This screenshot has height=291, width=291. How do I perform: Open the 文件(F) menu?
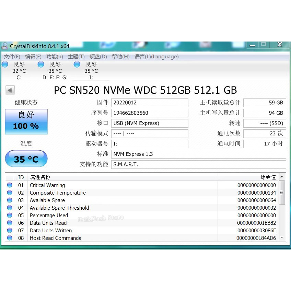pyautogui.click(x=12, y=56)
